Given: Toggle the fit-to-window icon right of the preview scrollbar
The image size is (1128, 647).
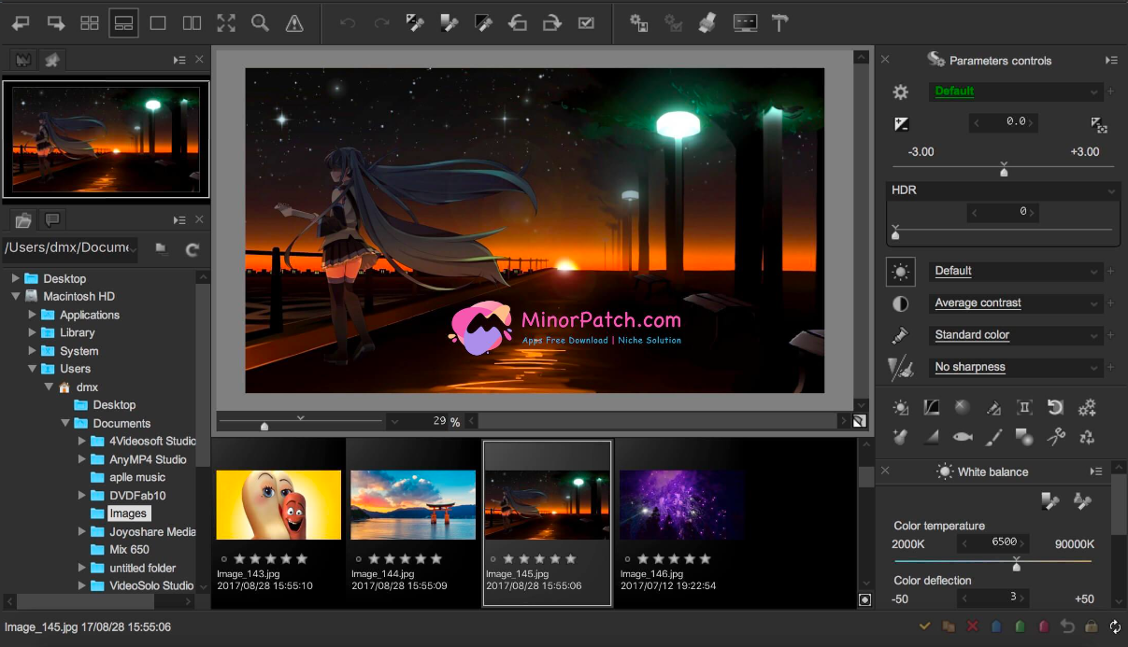Looking at the screenshot, I should pyautogui.click(x=859, y=421).
